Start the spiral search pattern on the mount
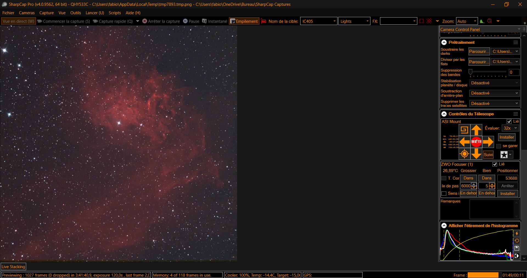This screenshot has height=278, width=527. click(464, 130)
